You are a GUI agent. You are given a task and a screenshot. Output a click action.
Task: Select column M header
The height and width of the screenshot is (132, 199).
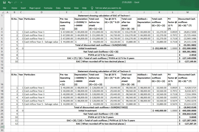click(x=188, y=12)
